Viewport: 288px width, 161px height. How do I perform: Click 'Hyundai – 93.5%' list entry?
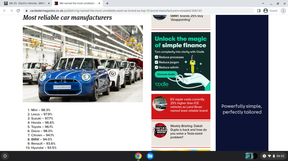pos(44,148)
